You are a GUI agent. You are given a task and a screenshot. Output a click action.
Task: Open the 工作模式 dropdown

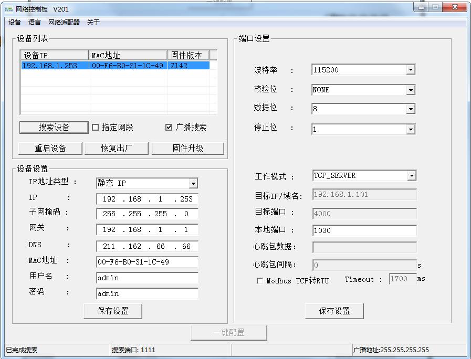(x=410, y=175)
